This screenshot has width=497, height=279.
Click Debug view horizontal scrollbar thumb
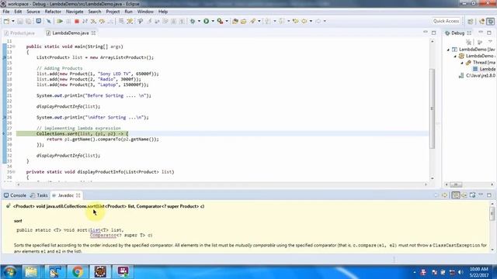pyautogui.click(x=456, y=184)
